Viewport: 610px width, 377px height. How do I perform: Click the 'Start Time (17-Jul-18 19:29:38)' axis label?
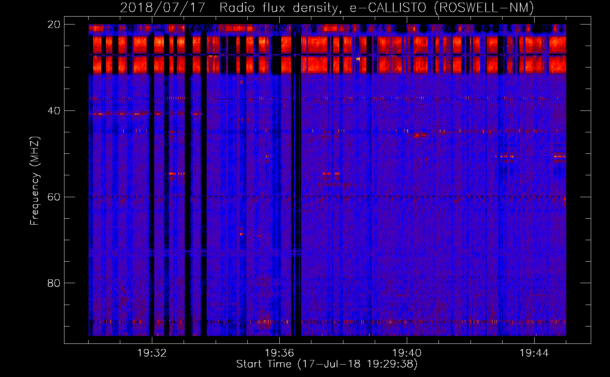click(x=327, y=364)
